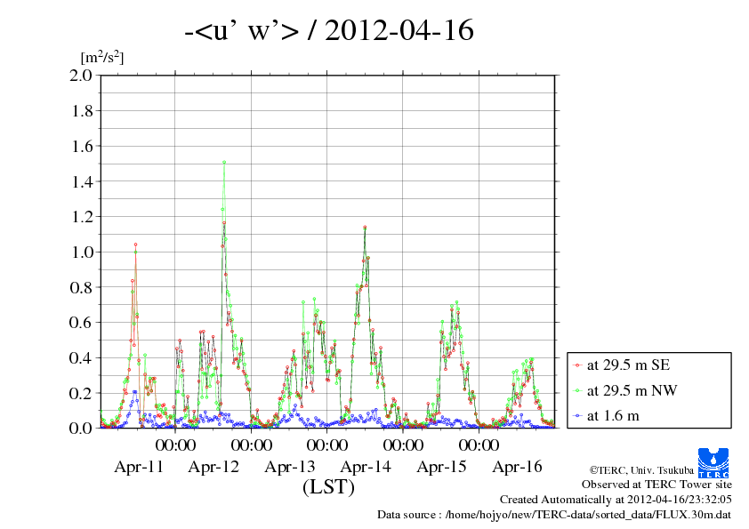The width and height of the screenshot is (749, 529).
Task: Click '©TERC, Univ. Tsukuba' credit text
Action: 641,470
